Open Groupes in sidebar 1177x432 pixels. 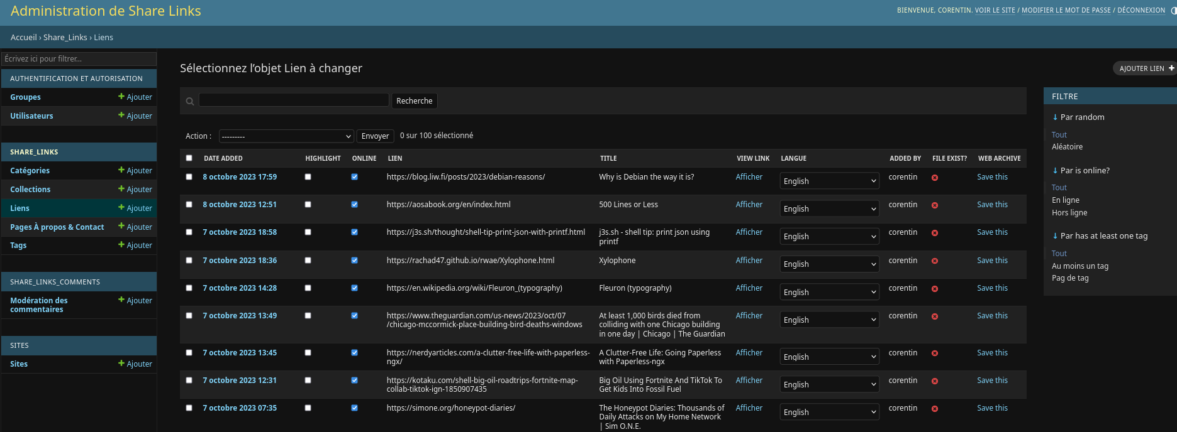(25, 97)
